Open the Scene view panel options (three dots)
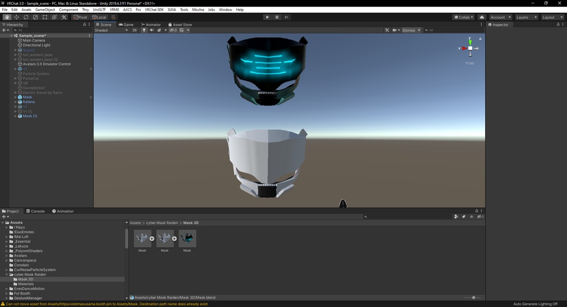This screenshot has height=307, width=567. point(481,24)
